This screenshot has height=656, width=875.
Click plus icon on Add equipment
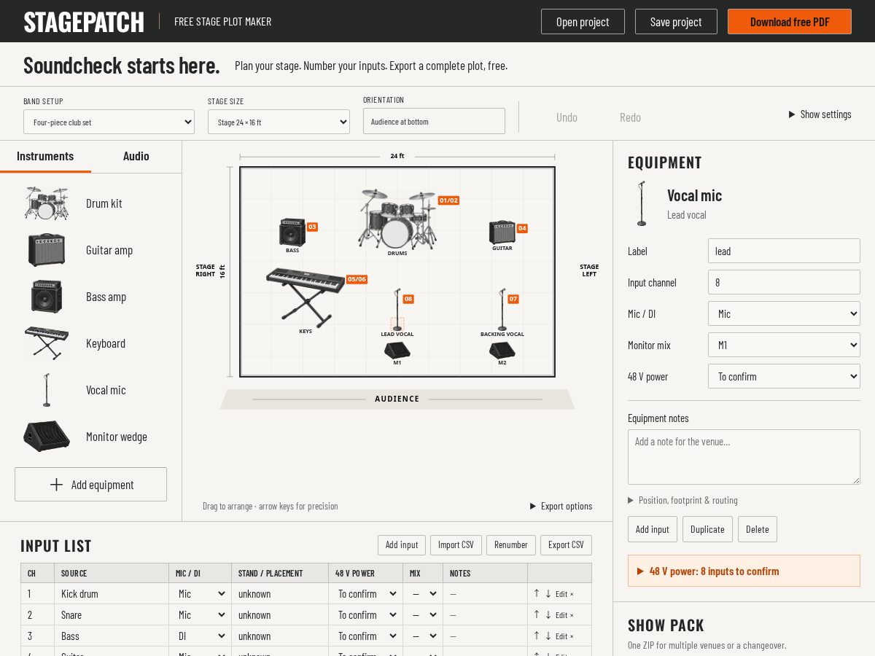(x=56, y=485)
